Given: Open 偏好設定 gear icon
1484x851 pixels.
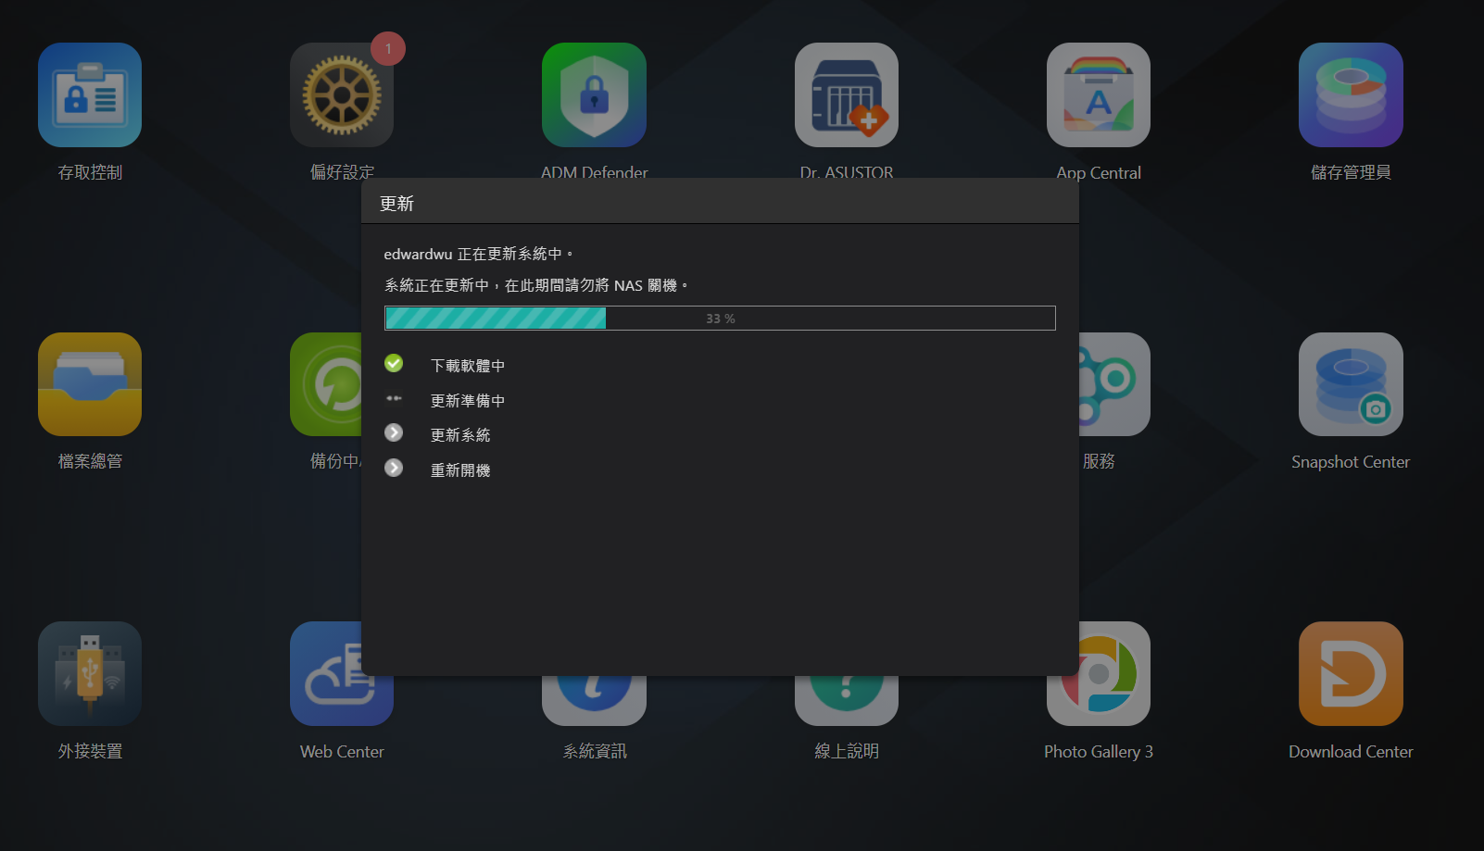Looking at the screenshot, I should click(341, 96).
